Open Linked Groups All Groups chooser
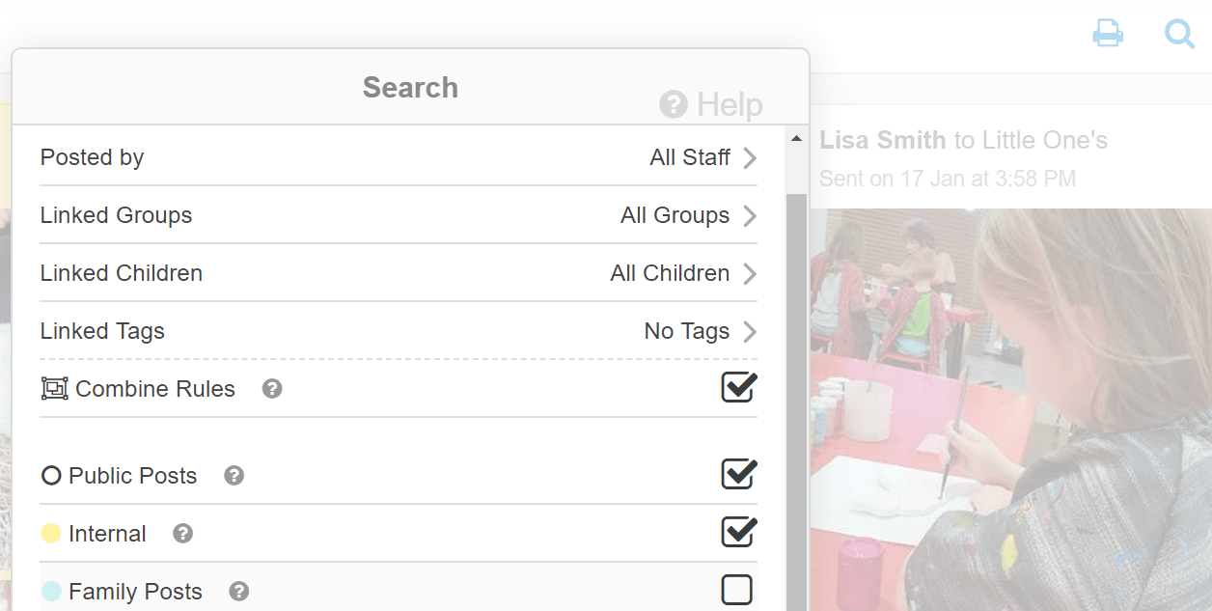 [x=687, y=215]
